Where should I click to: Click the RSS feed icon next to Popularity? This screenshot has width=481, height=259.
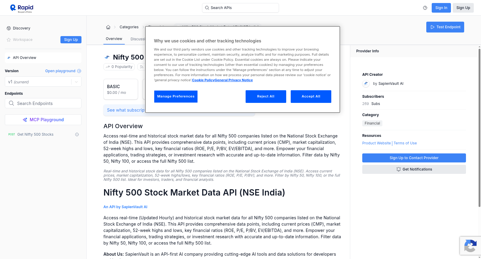tap(141, 67)
